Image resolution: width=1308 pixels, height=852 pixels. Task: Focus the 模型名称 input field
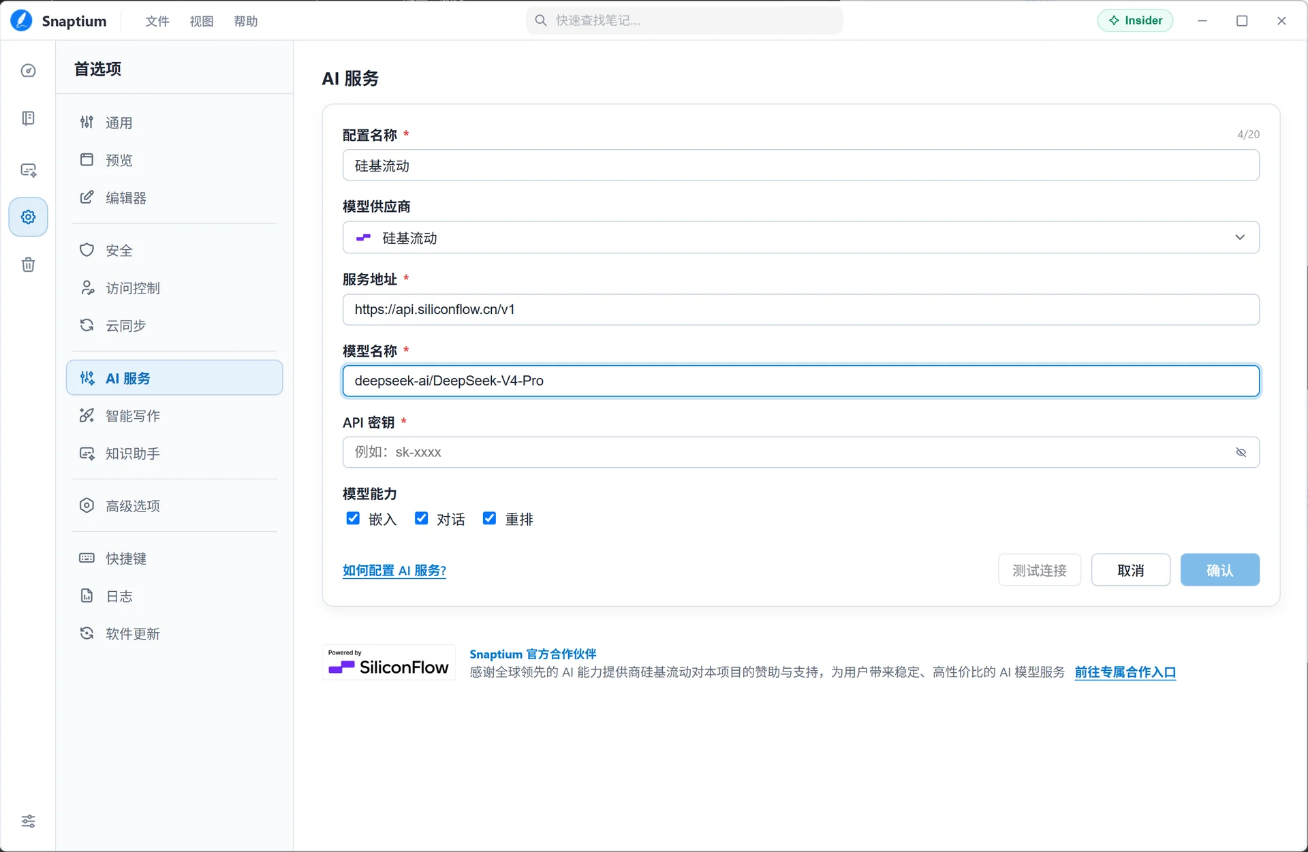(x=801, y=381)
